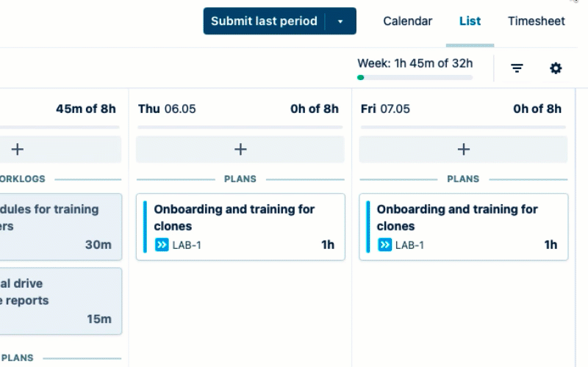This screenshot has height=367, width=588.
Task: Open the Timesheet view tab
Action: click(537, 21)
